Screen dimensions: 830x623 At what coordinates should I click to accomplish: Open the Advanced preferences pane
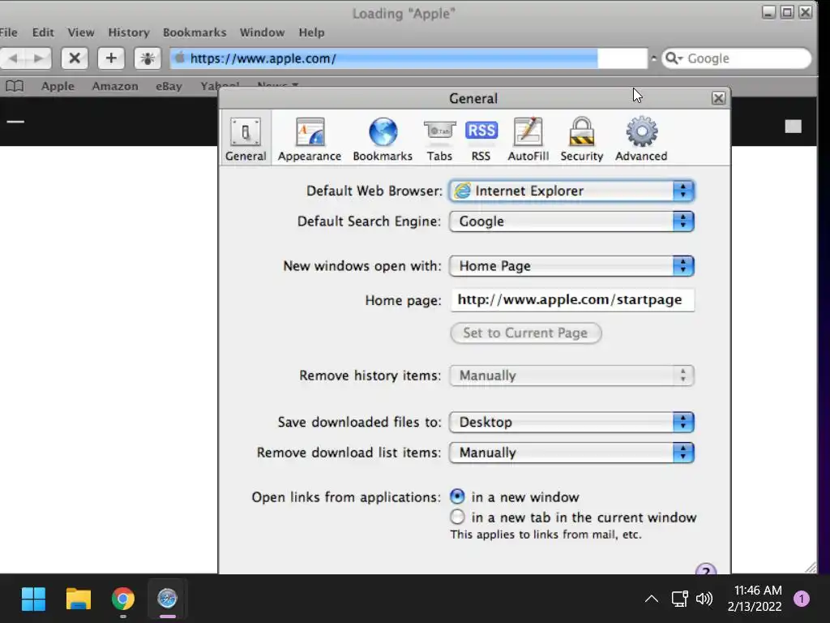pos(641,139)
